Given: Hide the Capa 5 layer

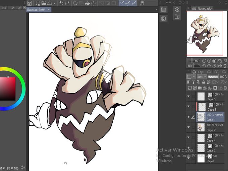Looking at the screenshot, I should coord(188,97).
